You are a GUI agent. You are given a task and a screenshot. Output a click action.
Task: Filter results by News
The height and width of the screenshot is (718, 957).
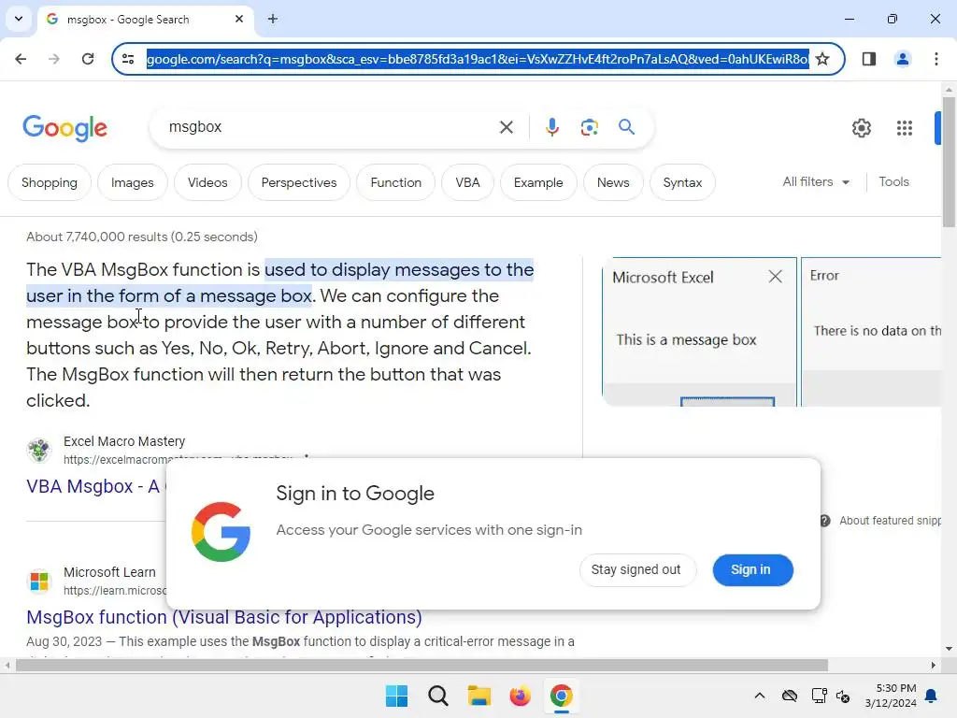coord(613,182)
